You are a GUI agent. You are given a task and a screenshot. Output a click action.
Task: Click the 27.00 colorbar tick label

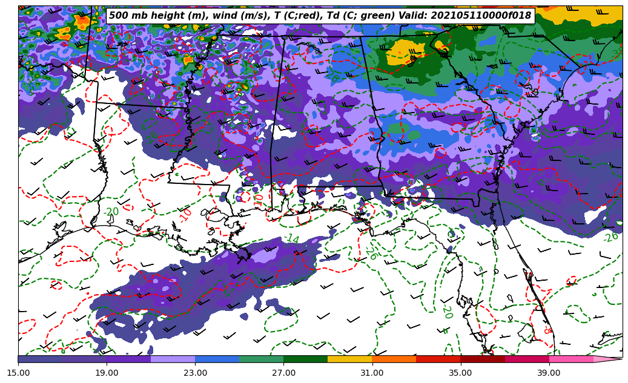coord(283,373)
